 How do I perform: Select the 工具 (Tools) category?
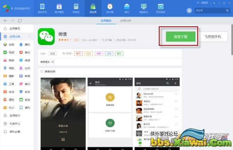click(9, 84)
